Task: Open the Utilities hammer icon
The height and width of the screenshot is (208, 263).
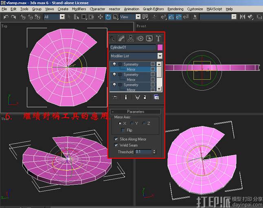Action: tap(158, 38)
